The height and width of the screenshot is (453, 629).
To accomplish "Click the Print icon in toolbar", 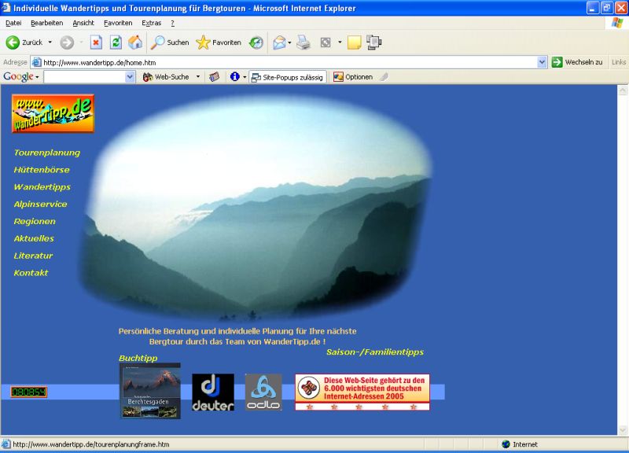I will click(x=303, y=42).
